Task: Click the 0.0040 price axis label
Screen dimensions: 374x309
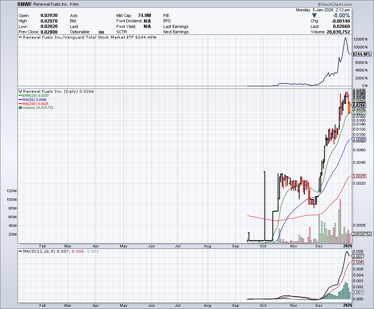Action: coord(359,162)
